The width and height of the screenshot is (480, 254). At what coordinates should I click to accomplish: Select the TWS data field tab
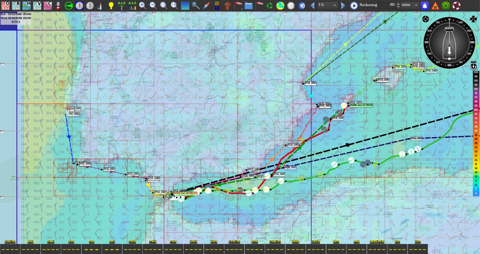[x=173, y=242]
